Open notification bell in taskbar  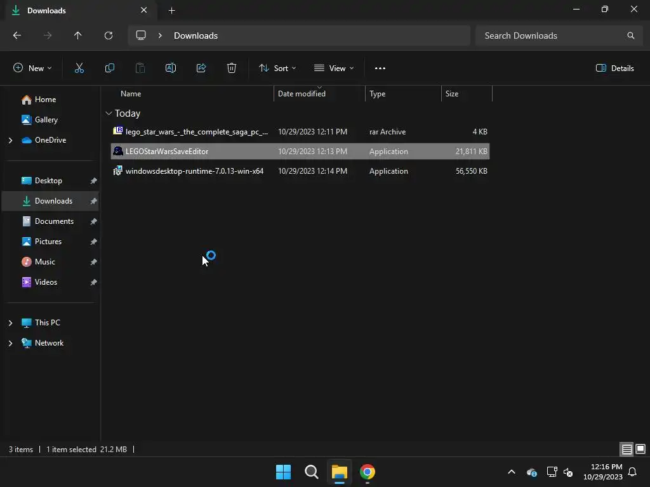(x=633, y=472)
